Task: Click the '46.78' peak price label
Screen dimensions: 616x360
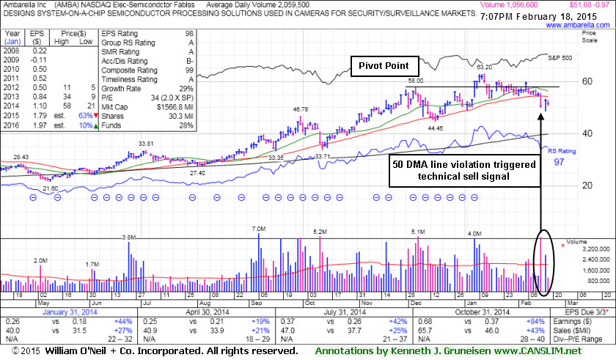Action: pos(301,109)
